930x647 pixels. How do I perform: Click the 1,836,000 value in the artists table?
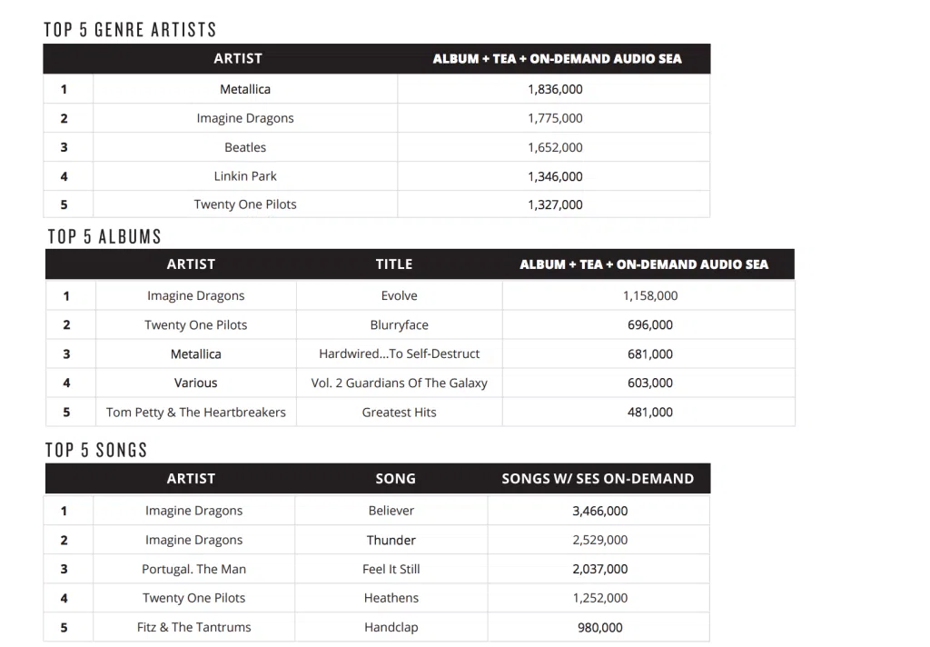[x=555, y=89]
